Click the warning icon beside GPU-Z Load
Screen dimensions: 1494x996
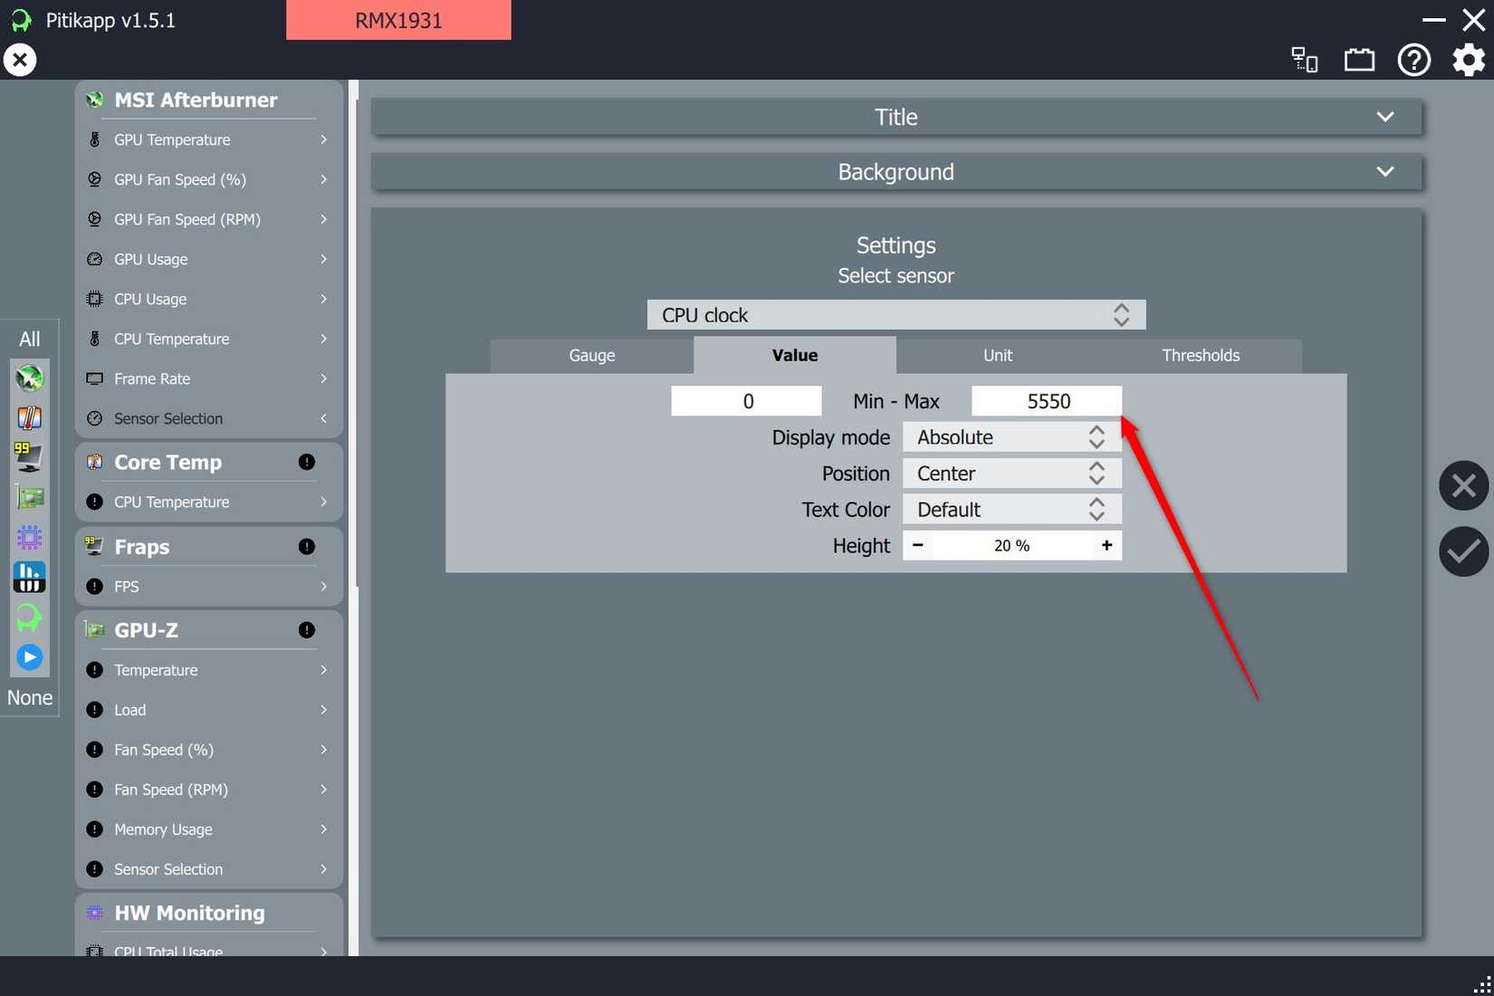click(x=94, y=710)
